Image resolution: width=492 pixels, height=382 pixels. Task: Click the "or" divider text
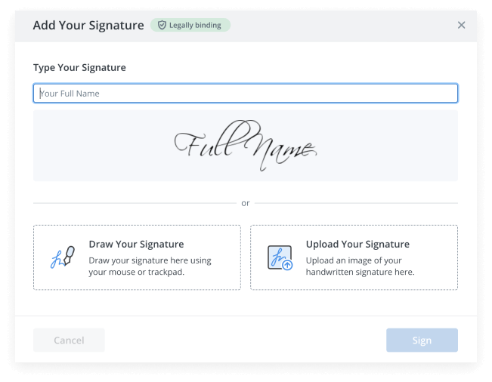coord(245,203)
